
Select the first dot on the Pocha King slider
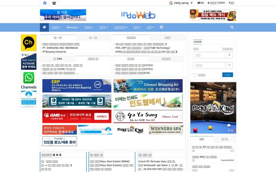click(229, 131)
